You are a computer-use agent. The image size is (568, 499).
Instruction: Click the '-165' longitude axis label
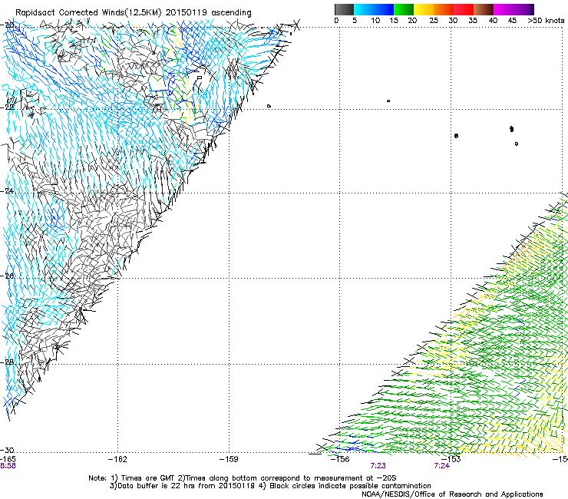point(8,459)
